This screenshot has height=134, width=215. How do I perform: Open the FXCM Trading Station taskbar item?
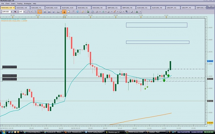[94, 132]
